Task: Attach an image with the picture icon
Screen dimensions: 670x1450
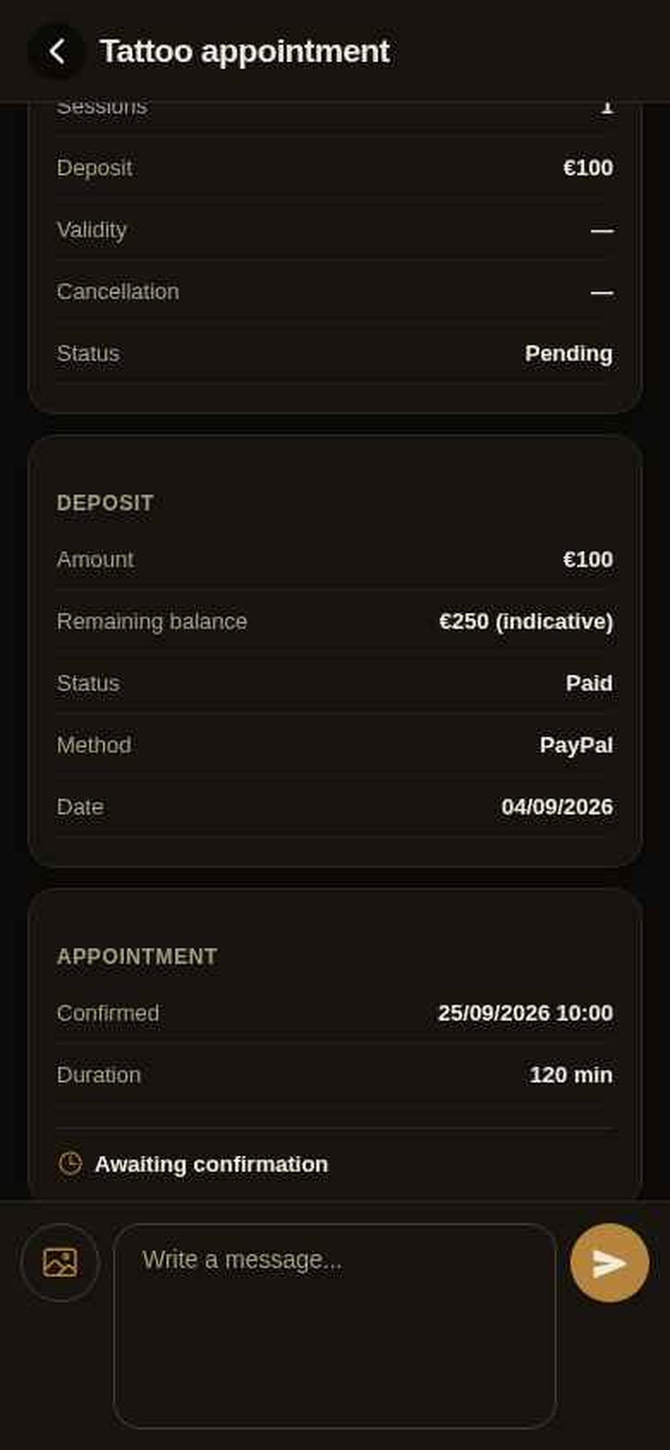Action: point(60,1263)
